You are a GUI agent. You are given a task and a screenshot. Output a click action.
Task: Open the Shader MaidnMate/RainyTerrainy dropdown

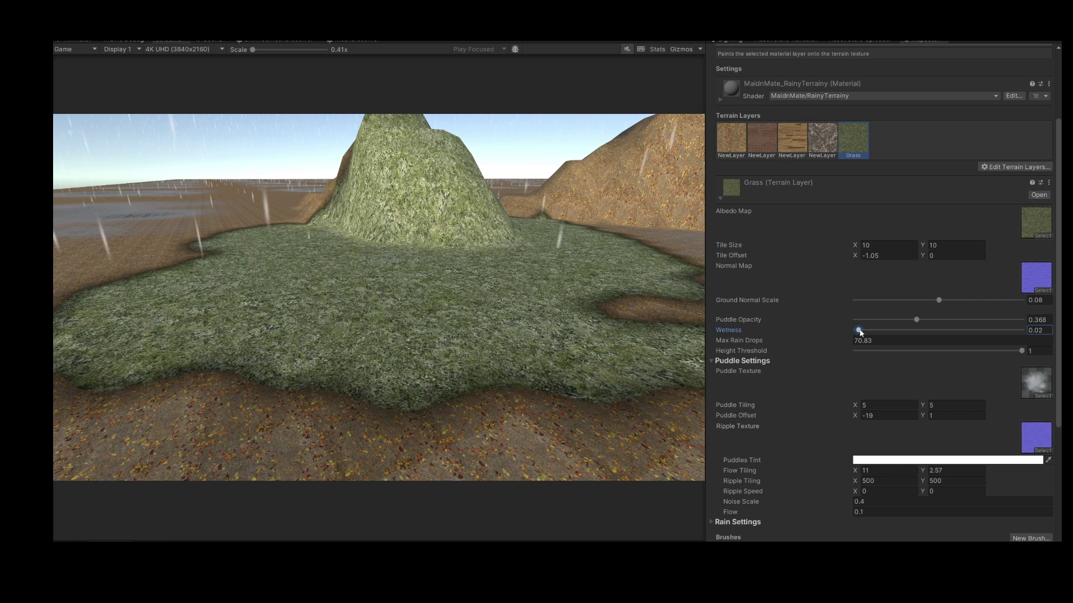[884, 96]
